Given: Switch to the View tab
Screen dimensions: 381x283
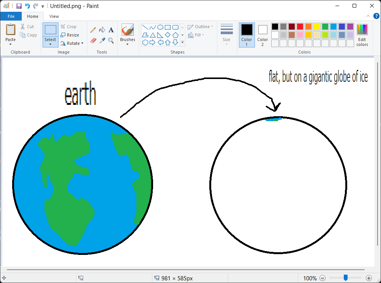Looking at the screenshot, I should click(x=54, y=16).
